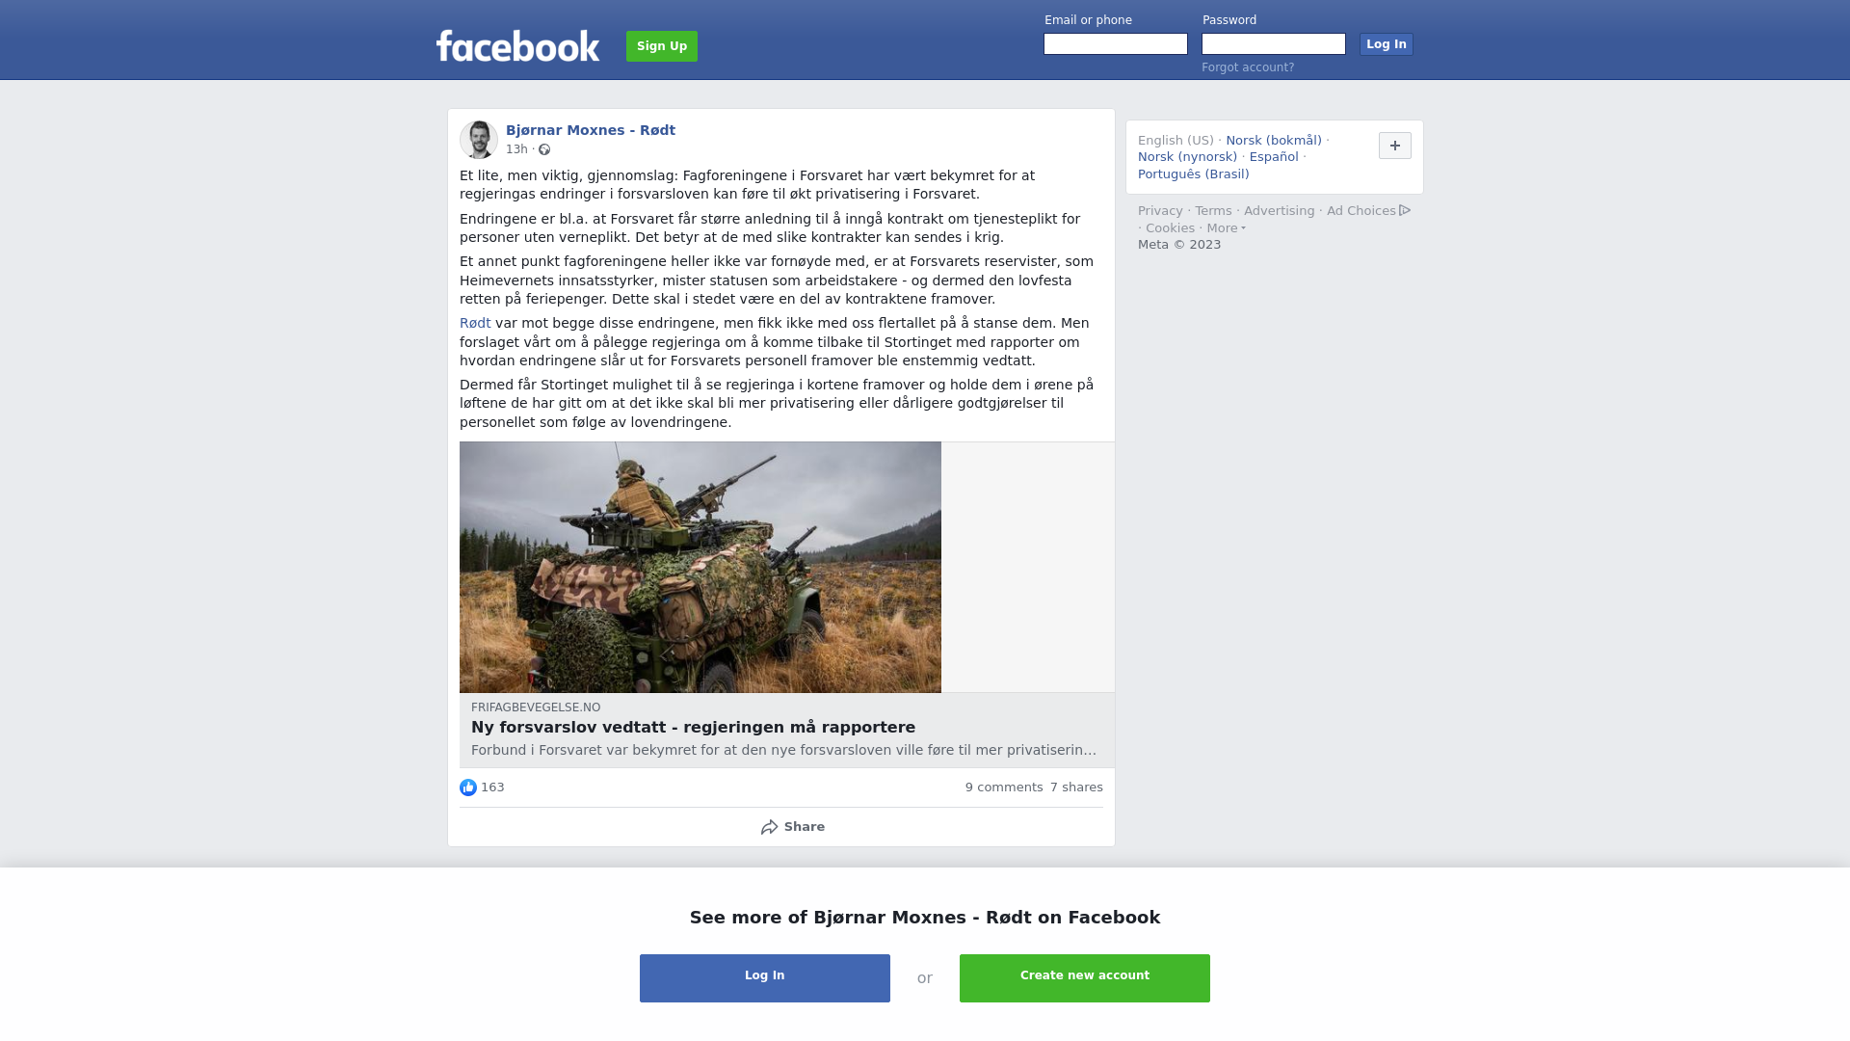The image size is (1850, 1041).
Task: Open the Rødt link in the post
Action: [475, 324]
